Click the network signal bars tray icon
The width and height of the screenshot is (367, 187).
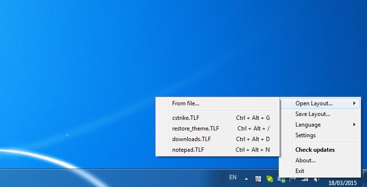(305, 180)
